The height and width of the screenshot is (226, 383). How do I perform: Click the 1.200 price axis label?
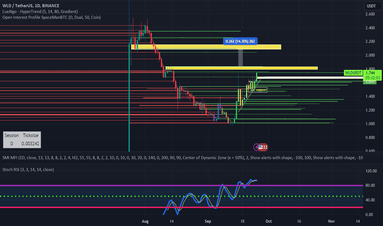pyautogui.click(x=370, y=110)
